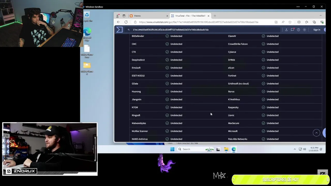Click the Malwarebytes engine name
The height and width of the screenshot is (186, 331).
(139, 123)
